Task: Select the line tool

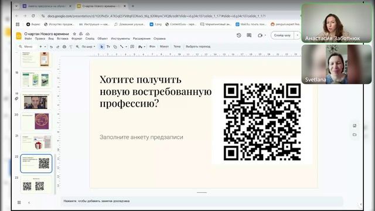Action: (121, 47)
